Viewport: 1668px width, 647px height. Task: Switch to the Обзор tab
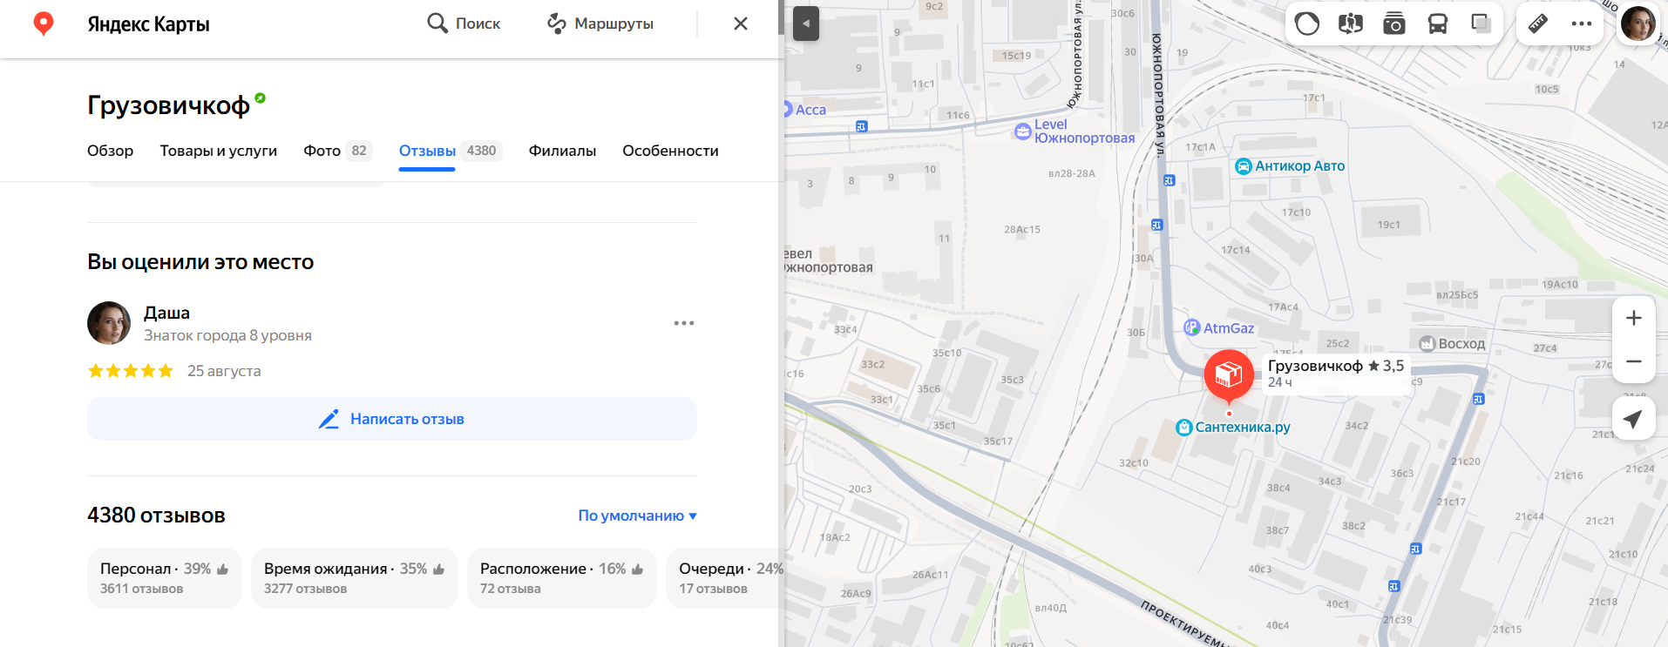(x=111, y=151)
